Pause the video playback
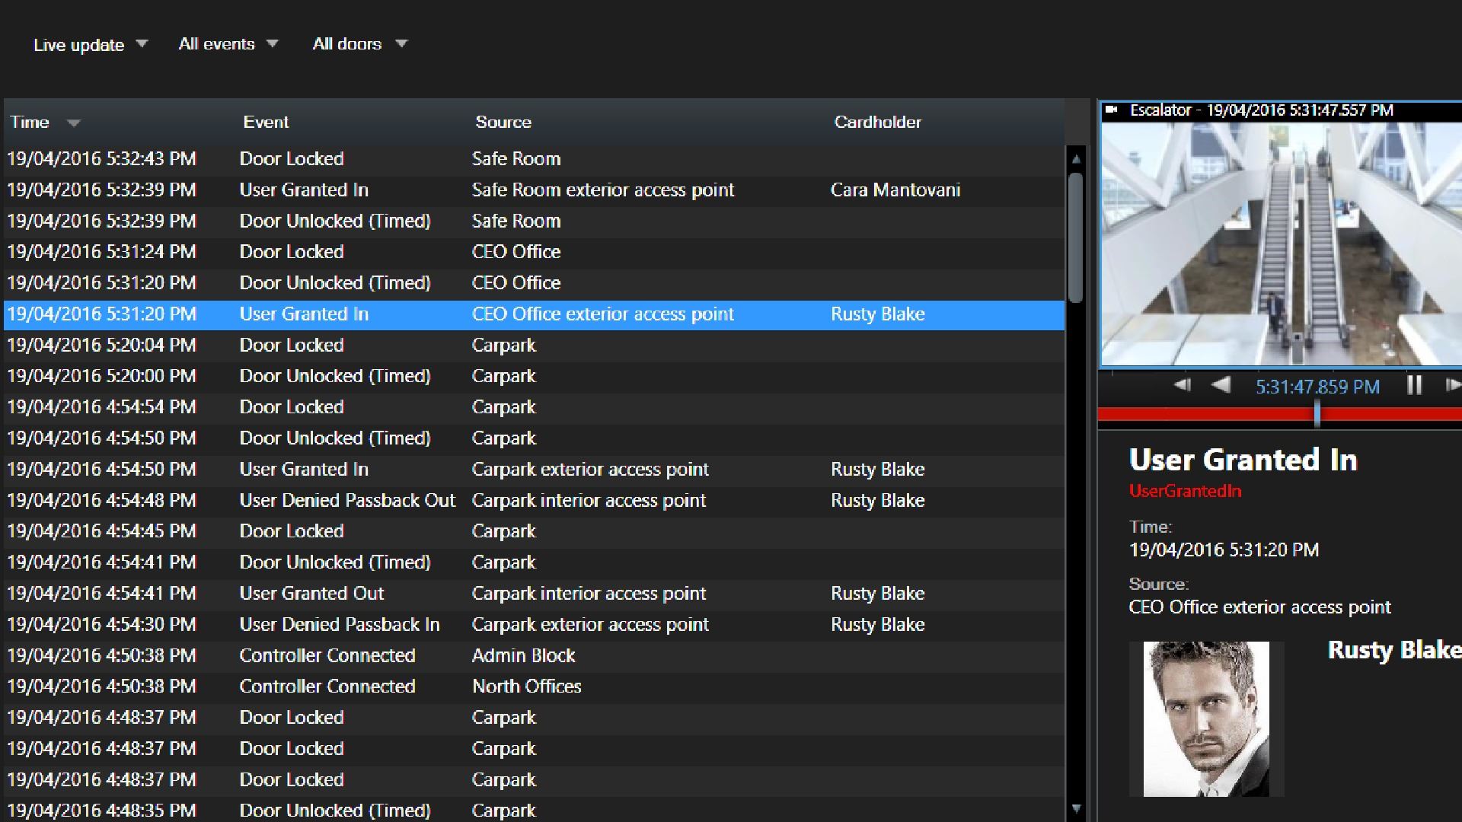Screen dimensions: 1462x822 1414,386
